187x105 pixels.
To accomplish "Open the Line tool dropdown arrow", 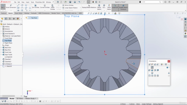I will [x=20, y=5].
